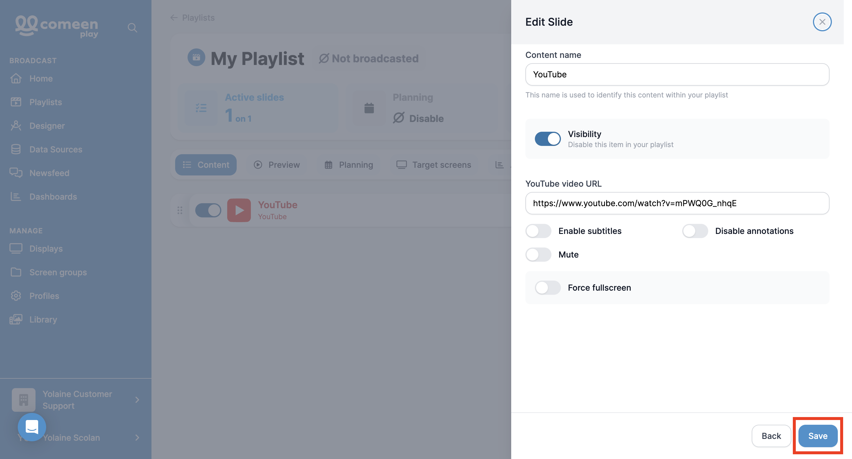
Task: Click the Comeen Play logo
Action: click(57, 26)
